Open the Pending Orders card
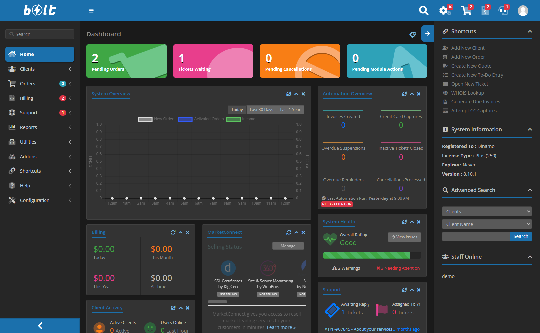 [127, 61]
